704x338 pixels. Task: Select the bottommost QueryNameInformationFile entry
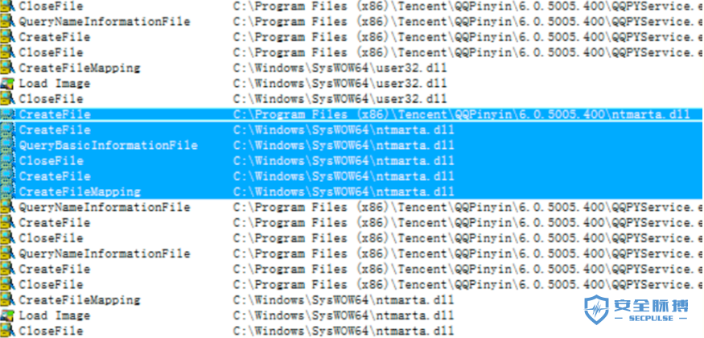(x=104, y=253)
